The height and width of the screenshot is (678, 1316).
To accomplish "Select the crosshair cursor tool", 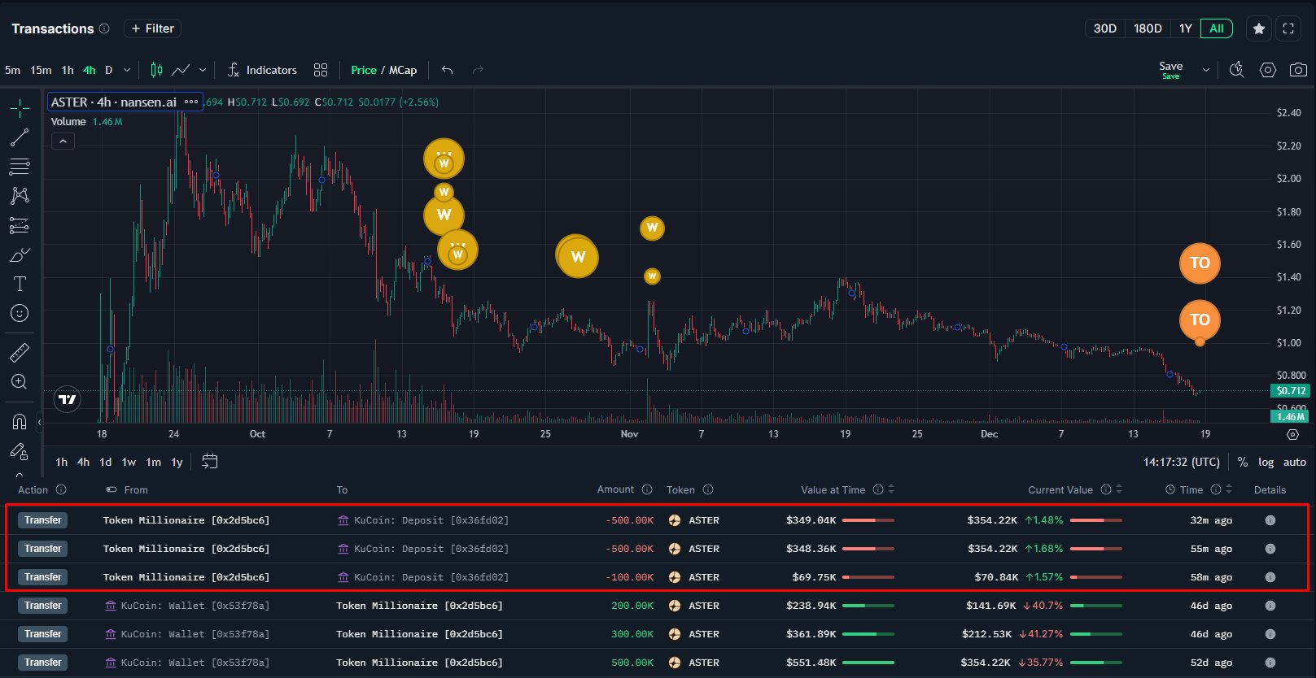I will [x=20, y=108].
